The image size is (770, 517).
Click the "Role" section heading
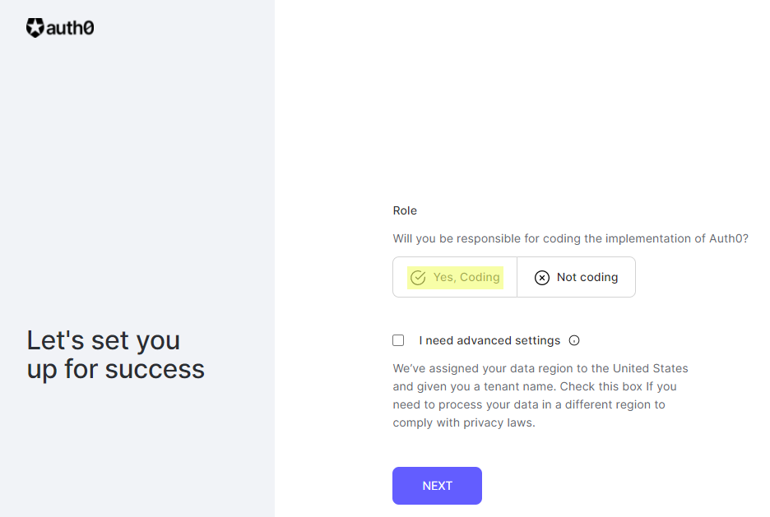click(x=405, y=210)
